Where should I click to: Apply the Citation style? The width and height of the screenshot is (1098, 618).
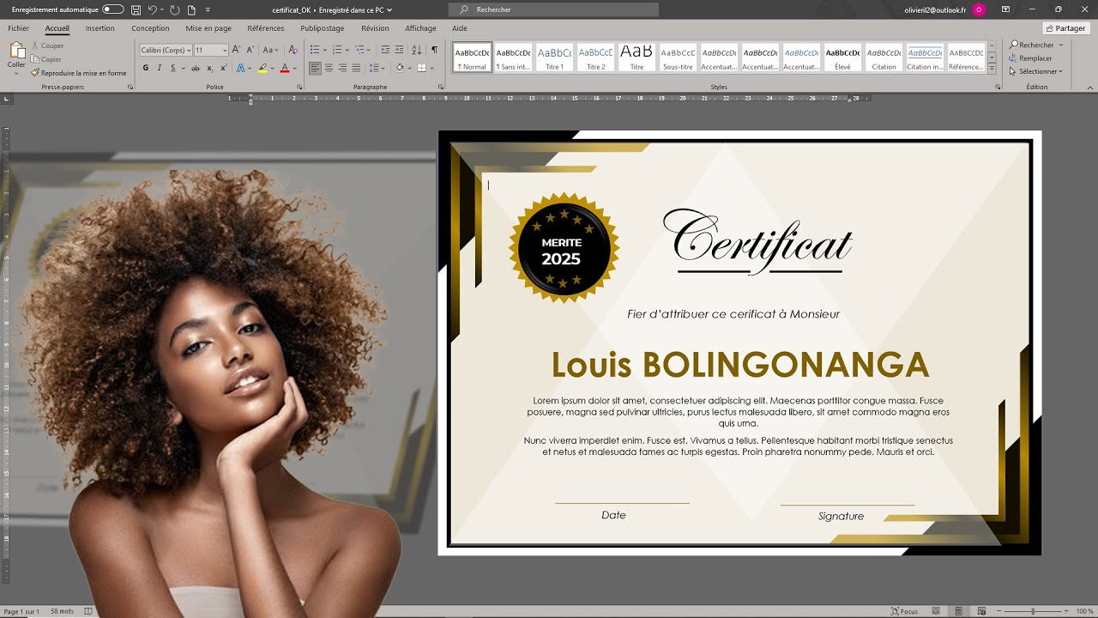pos(884,58)
